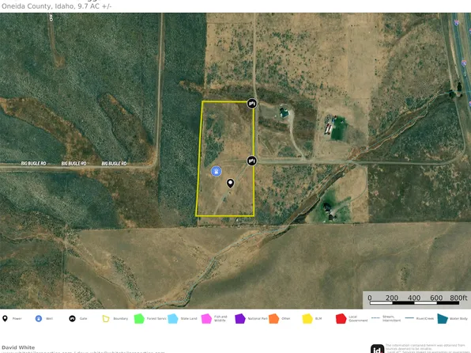Click the teal Water Body legend icon
The width and height of the screenshot is (471, 353).
(x=443, y=318)
